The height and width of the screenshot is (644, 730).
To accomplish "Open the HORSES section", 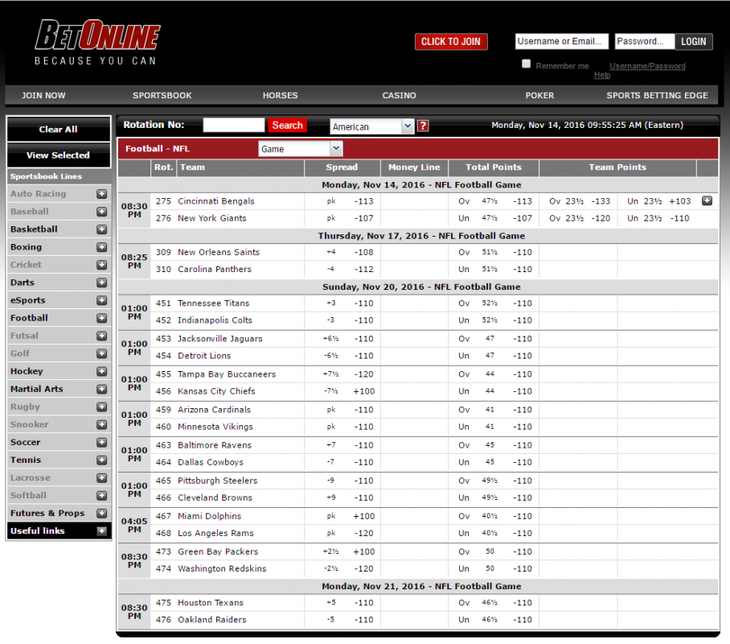I will (280, 96).
